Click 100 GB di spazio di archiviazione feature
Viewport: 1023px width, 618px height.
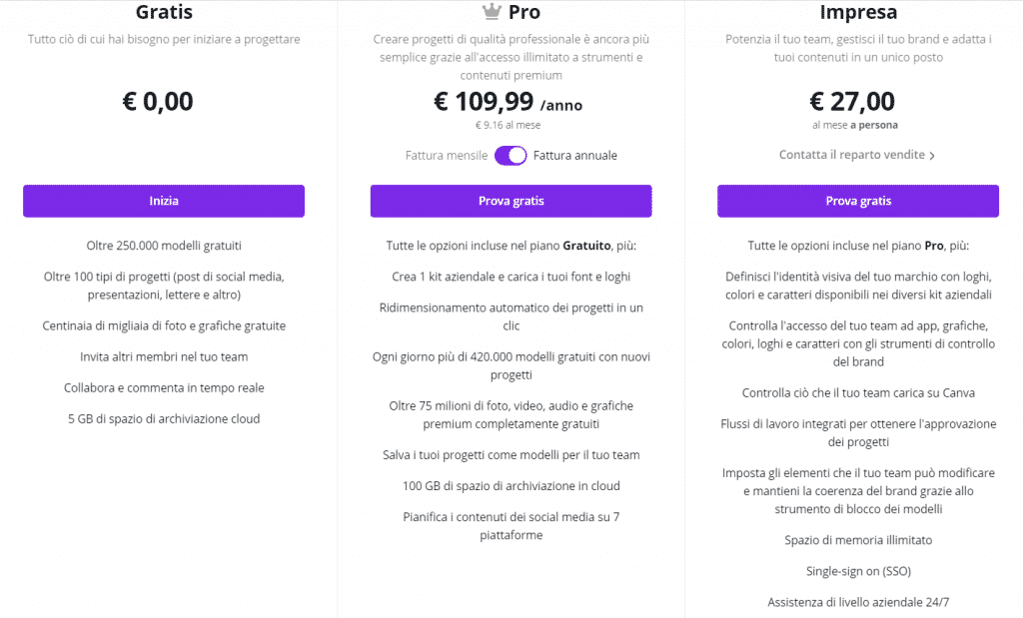pyautogui.click(x=511, y=485)
